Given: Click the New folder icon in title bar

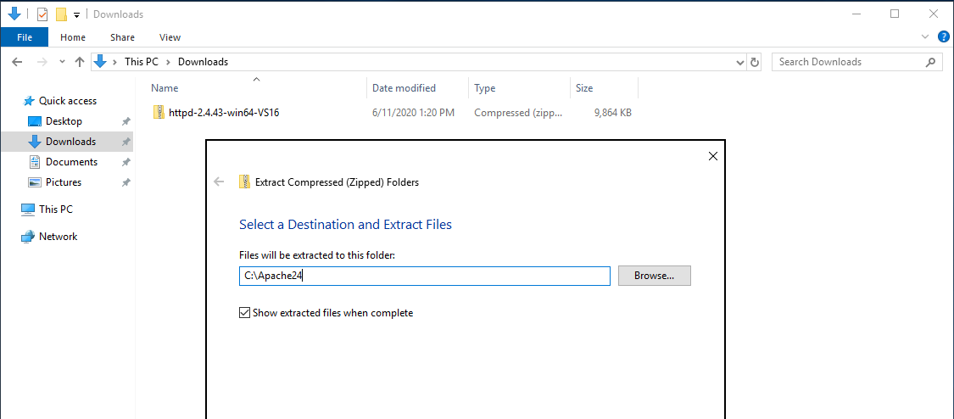Looking at the screenshot, I should (61, 14).
